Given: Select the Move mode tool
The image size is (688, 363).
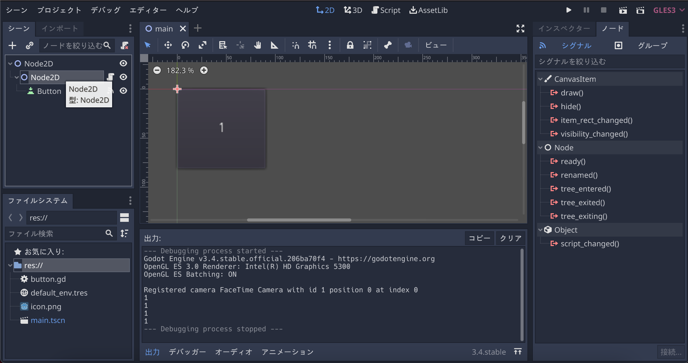Looking at the screenshot, I should click(168, 45).
